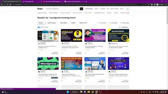Favorite the PKR 2,959 booking form gig heart
168x94 pixels.
[62, 81]
